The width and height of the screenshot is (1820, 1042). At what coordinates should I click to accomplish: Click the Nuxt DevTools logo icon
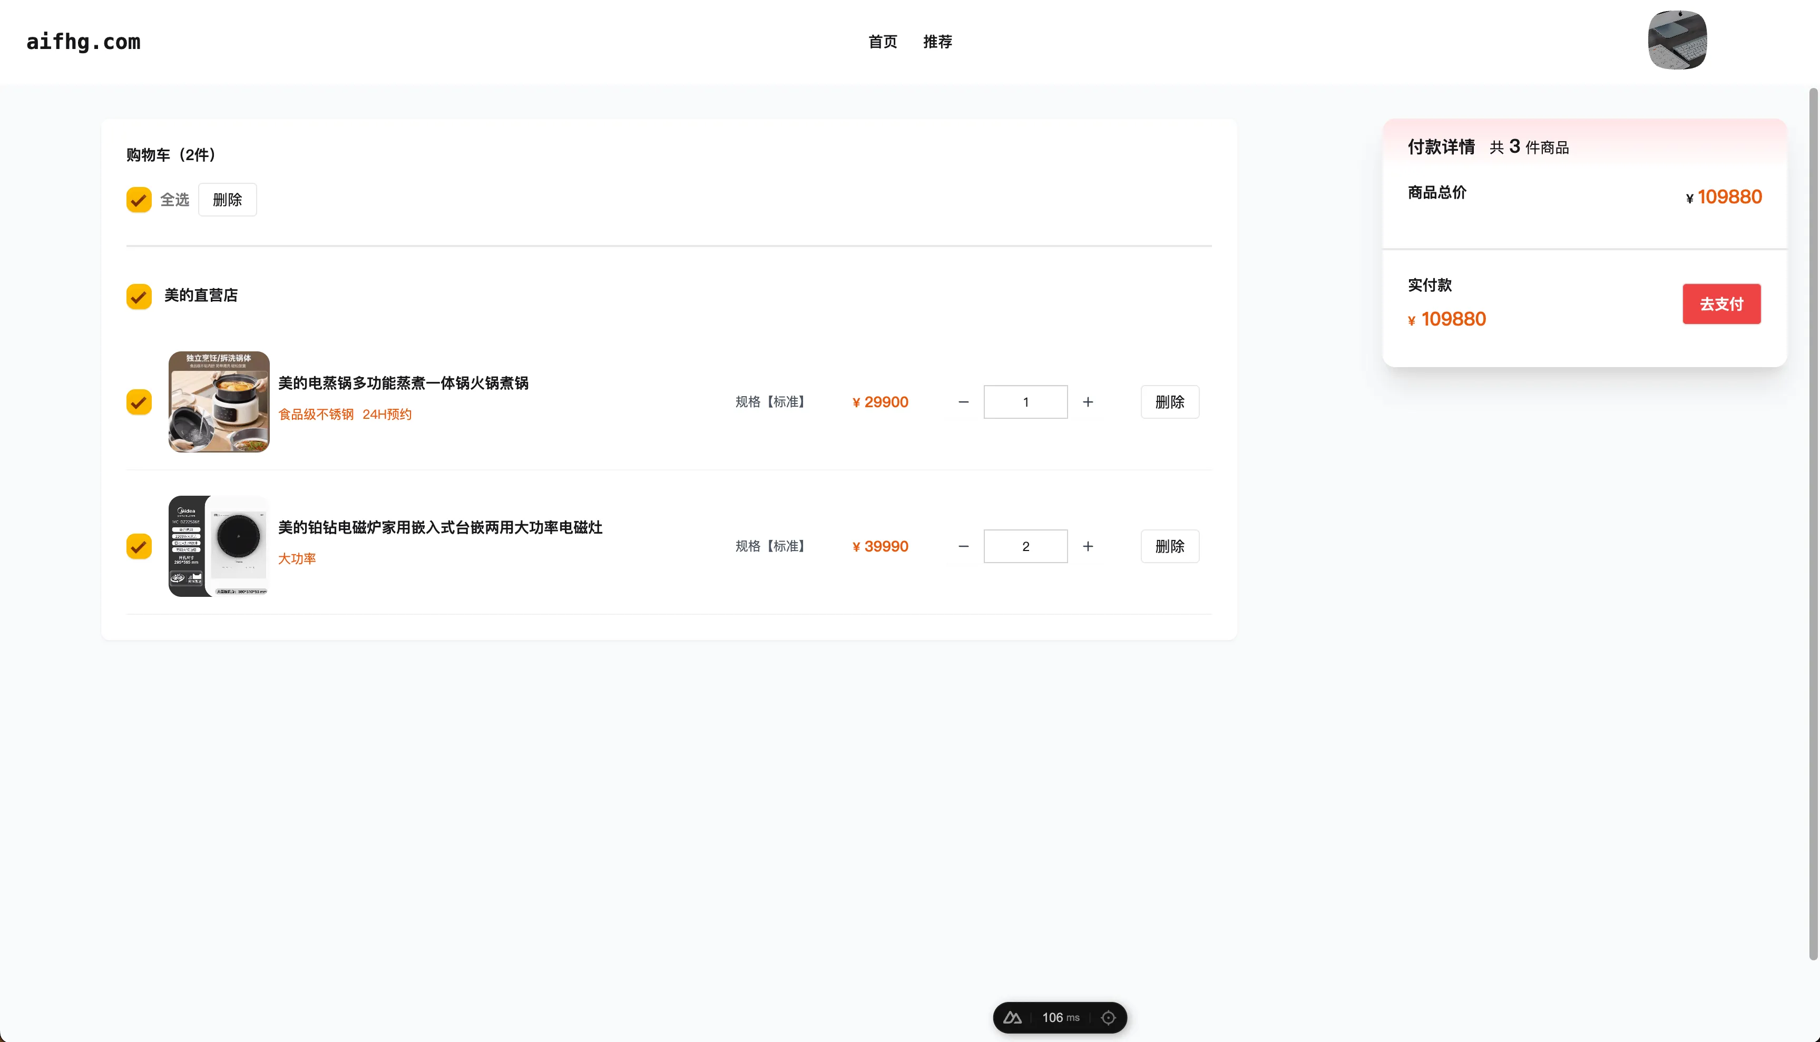(1012, 1017)
